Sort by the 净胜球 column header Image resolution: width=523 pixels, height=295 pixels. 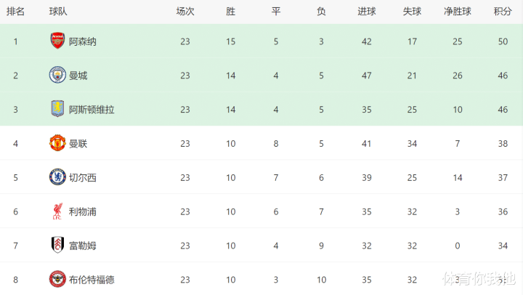pos(457,12)
